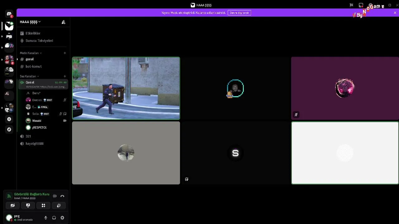The width and height of the screenshot is (399, 224).
Task: Select the white participant tile
Action: [x=345, y=153]
